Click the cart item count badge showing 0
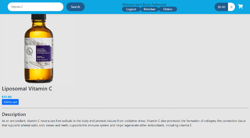 click(231, 7)
